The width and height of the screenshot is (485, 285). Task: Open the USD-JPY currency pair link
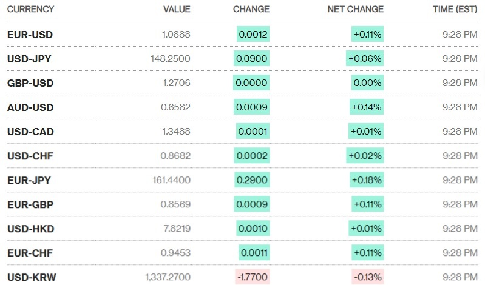tap(30, 59)
